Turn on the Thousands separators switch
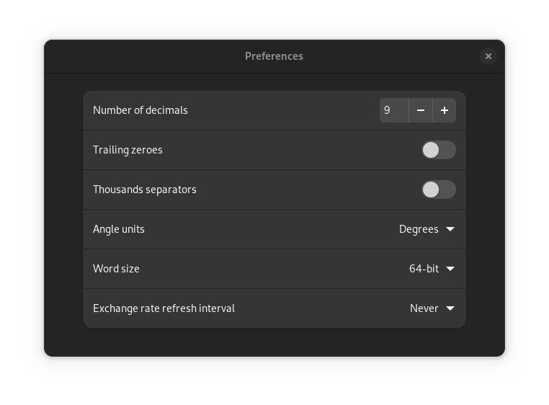 tap(439, 190)
